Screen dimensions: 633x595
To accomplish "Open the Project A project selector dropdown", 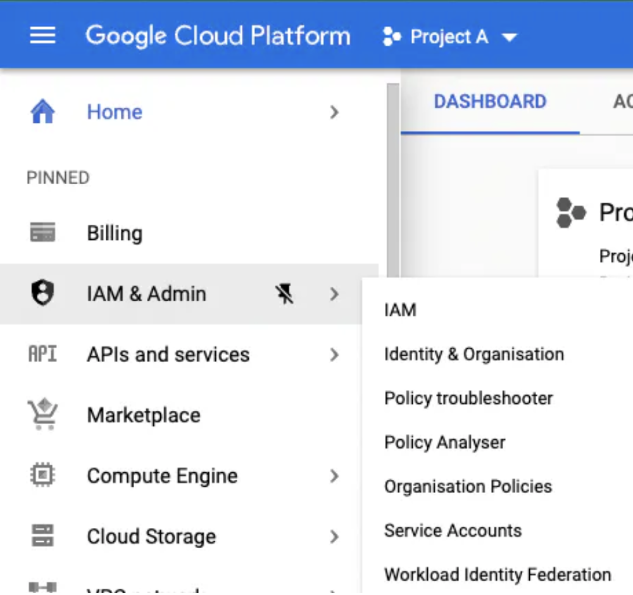I will (x=450, y=37).
